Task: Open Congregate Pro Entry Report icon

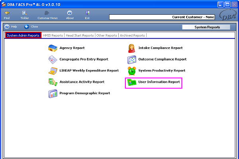Action: pyautogui.click(x=53, y=60)
